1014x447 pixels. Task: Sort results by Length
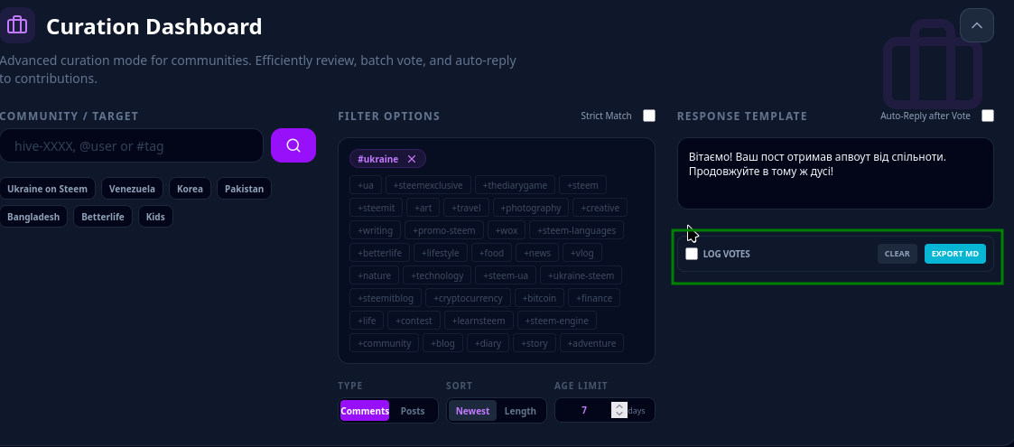coord(520,411)
